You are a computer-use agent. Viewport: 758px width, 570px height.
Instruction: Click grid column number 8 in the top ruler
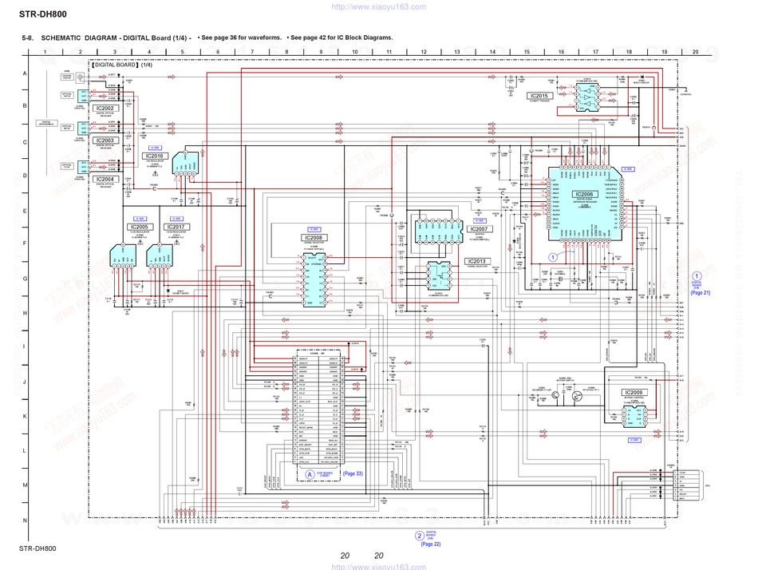tap(286, 52)
